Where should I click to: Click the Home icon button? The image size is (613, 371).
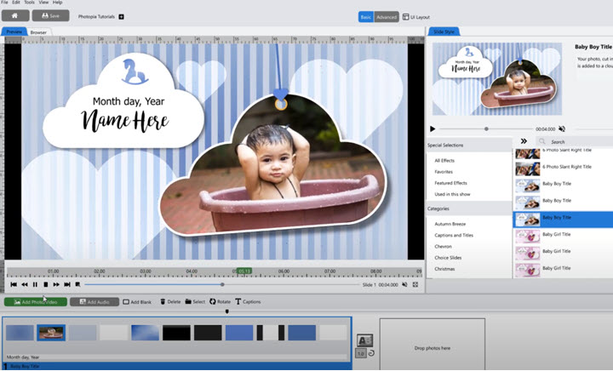click(x=14, y=16)
